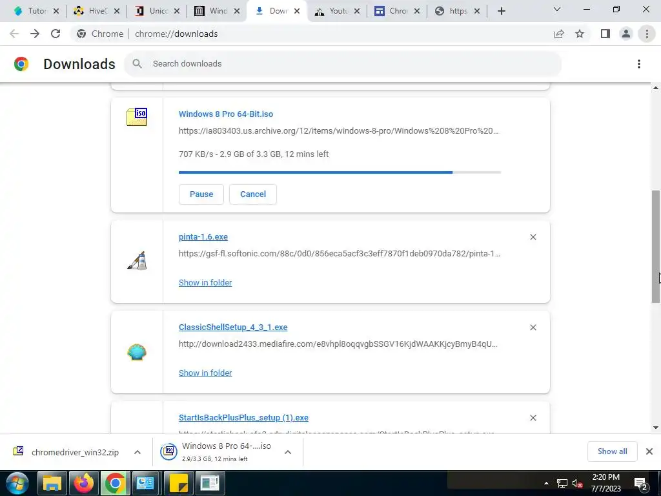Focus the Search downloads field
The height and width of the screenshot is (496, 661).
343,64
